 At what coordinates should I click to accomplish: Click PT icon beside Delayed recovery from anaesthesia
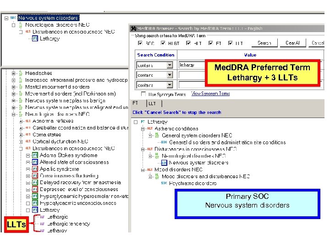(35, 183)
